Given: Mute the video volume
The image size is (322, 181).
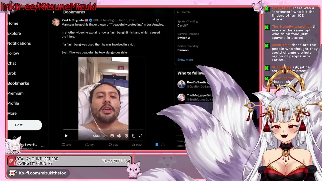Looking at the screenshot, I should tap(119, 136).
